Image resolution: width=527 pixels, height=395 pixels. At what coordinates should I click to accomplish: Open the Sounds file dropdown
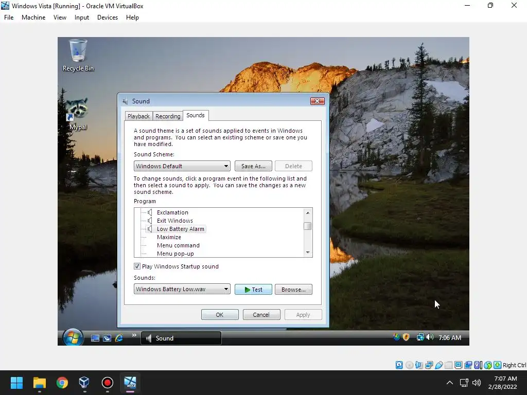tap(182, 289)
